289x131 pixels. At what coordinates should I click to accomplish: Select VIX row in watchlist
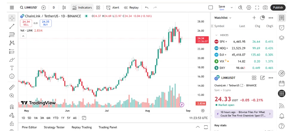coord(244,61)
